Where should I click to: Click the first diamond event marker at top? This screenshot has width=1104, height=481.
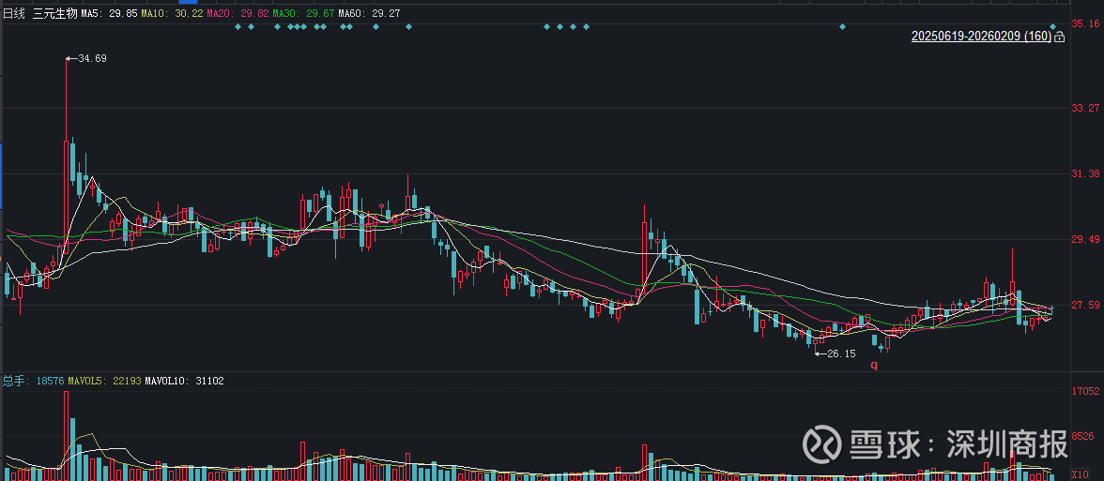pyautogui.click(x=238, y=26)
